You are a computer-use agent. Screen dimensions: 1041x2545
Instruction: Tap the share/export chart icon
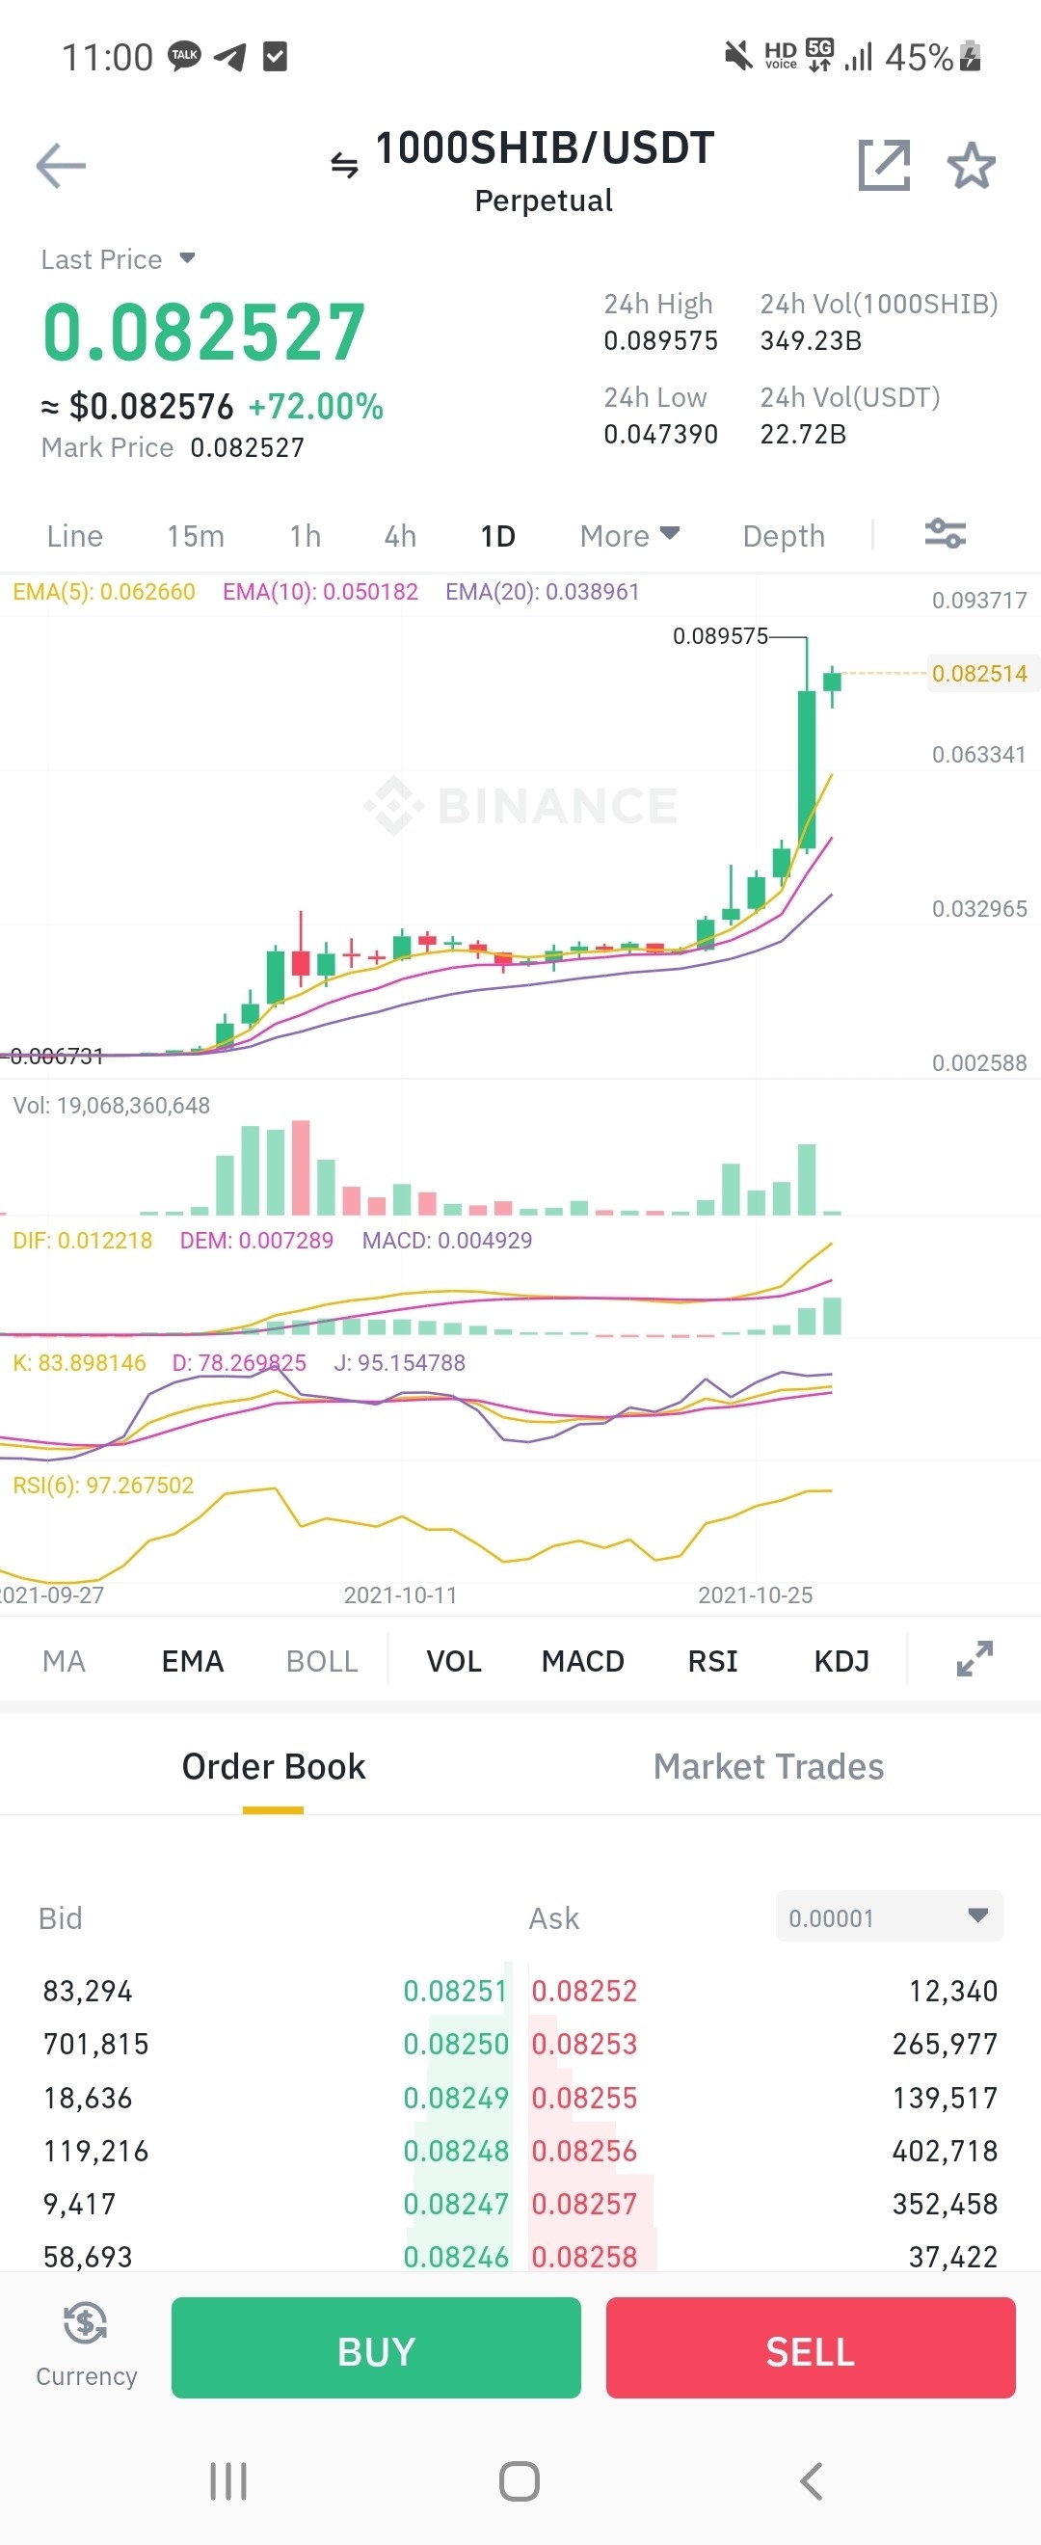pos(883,165)
